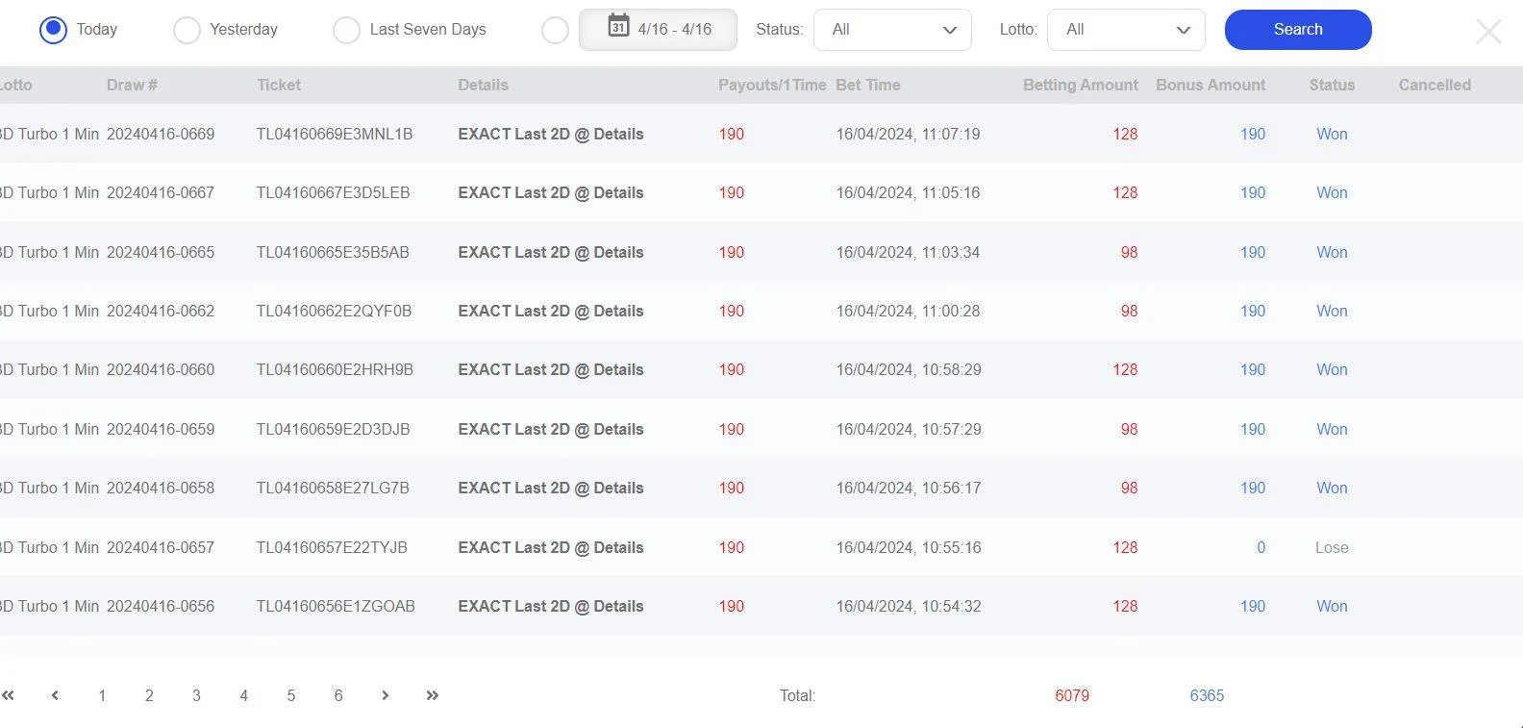Viewport: 1523px width, 728px height.
Task: Click the Lose status on draw 0657
Action: pos(1332,547)
